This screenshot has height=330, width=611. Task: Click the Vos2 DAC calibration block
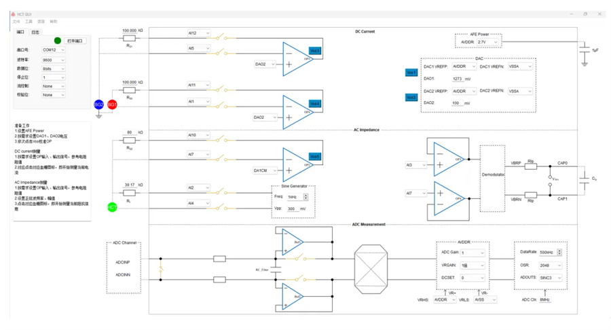click(x=411, y=97)
